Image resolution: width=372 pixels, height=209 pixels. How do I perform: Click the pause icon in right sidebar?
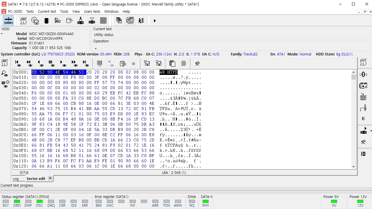tap(363, 118)
